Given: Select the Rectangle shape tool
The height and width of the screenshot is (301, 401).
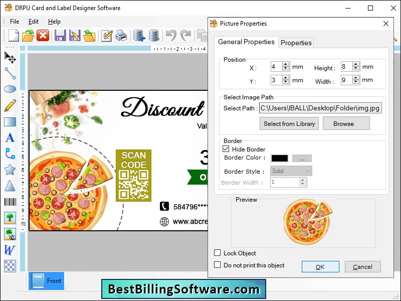Looking at the screenshot, I should coord(10,122).
